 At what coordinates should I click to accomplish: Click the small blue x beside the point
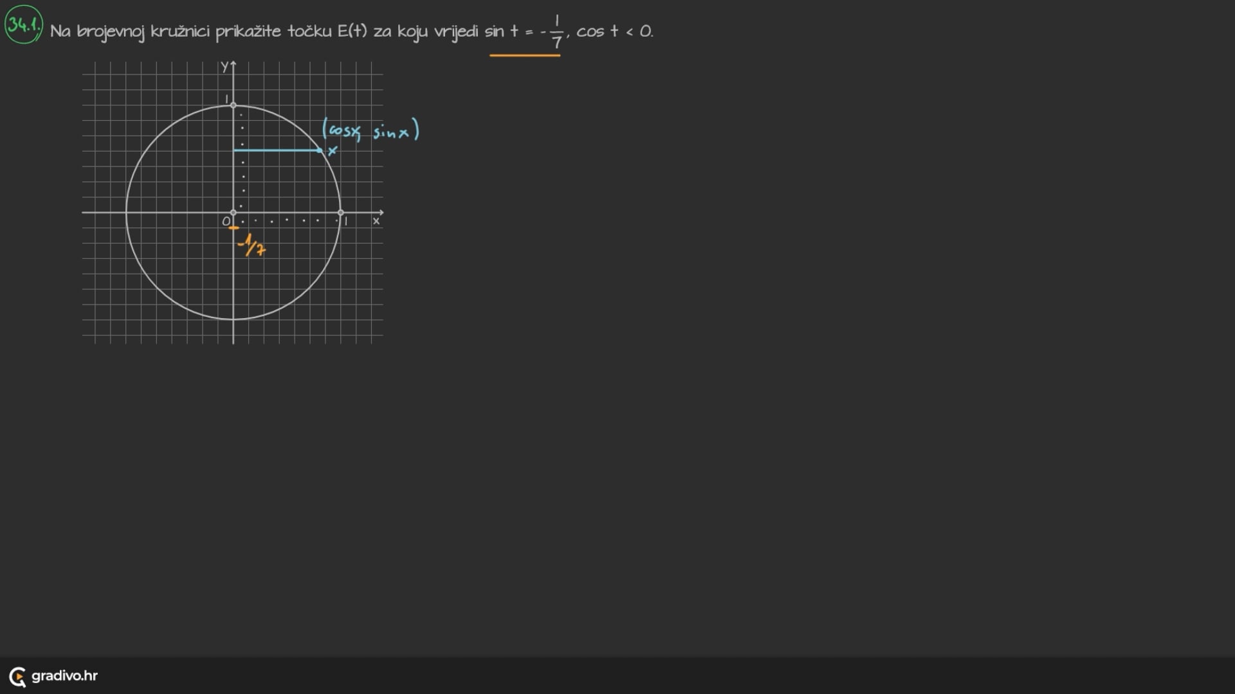pos(333,151)
